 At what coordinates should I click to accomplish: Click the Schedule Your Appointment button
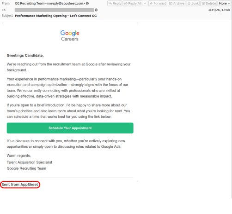70,128
